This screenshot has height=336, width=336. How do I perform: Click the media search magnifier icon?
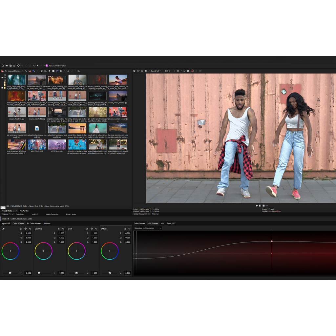pos(68,71)
